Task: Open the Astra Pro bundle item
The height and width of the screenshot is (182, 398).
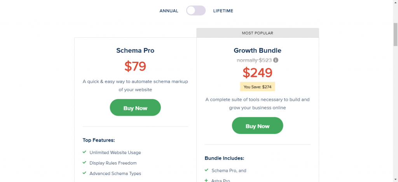Action: pyautogui.click(x=221, y=181)
